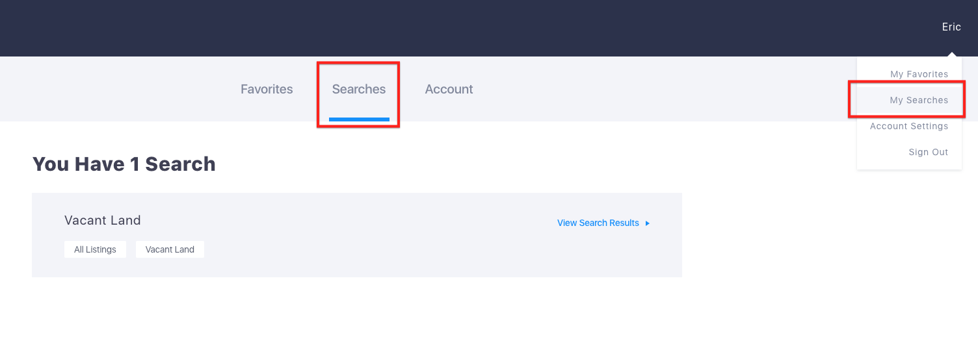Go to the Account tab
The width and height of the screenshot is (978, 350).
click(x=449, y=89)
